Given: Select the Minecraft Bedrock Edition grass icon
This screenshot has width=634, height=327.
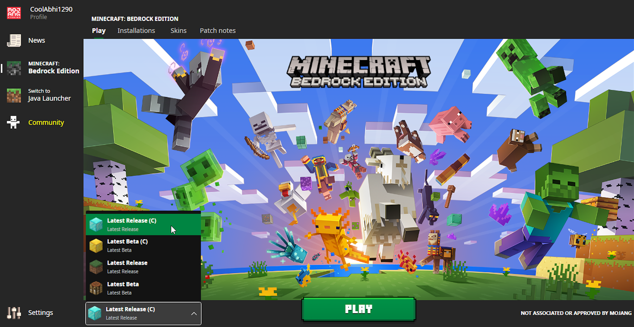Looking at the screenshot, I should [x=13, y=68].
